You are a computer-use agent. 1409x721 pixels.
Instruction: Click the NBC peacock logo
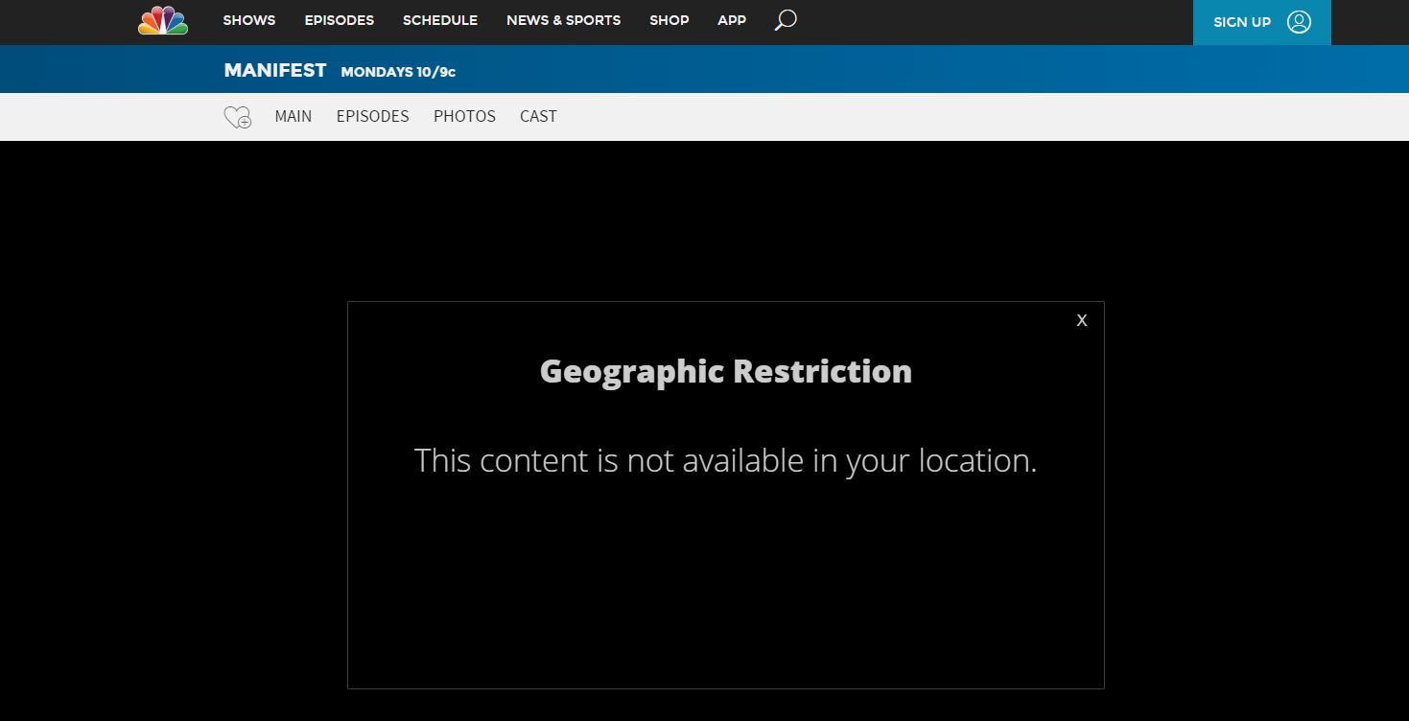163,20
